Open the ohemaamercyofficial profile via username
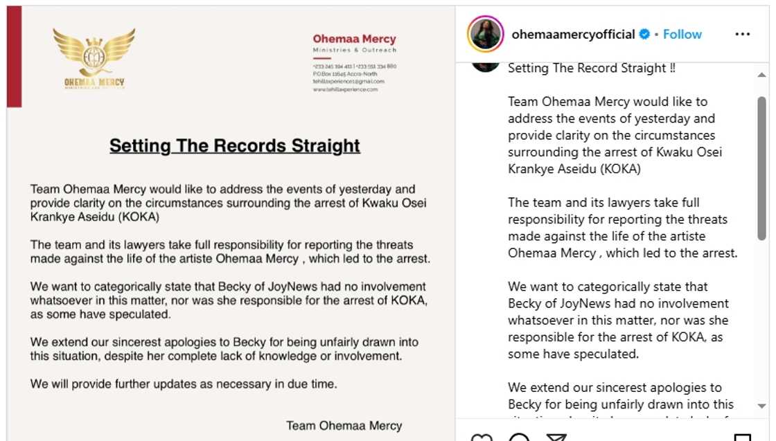 click(x=575, y=33)
